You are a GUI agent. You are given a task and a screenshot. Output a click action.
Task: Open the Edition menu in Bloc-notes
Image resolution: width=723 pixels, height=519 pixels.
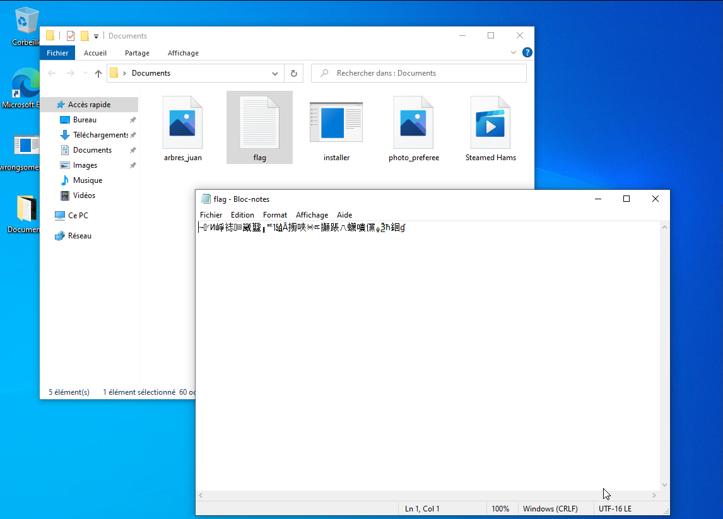[242, 214]
